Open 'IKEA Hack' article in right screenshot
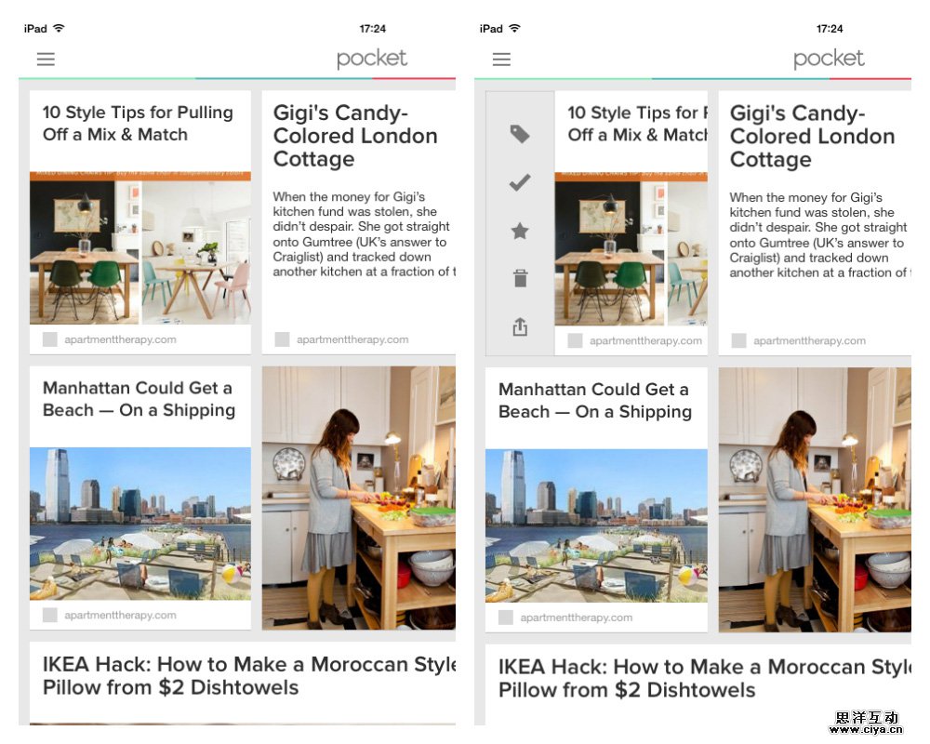This screenshot has height=744, width=930. tap(698, 685)
